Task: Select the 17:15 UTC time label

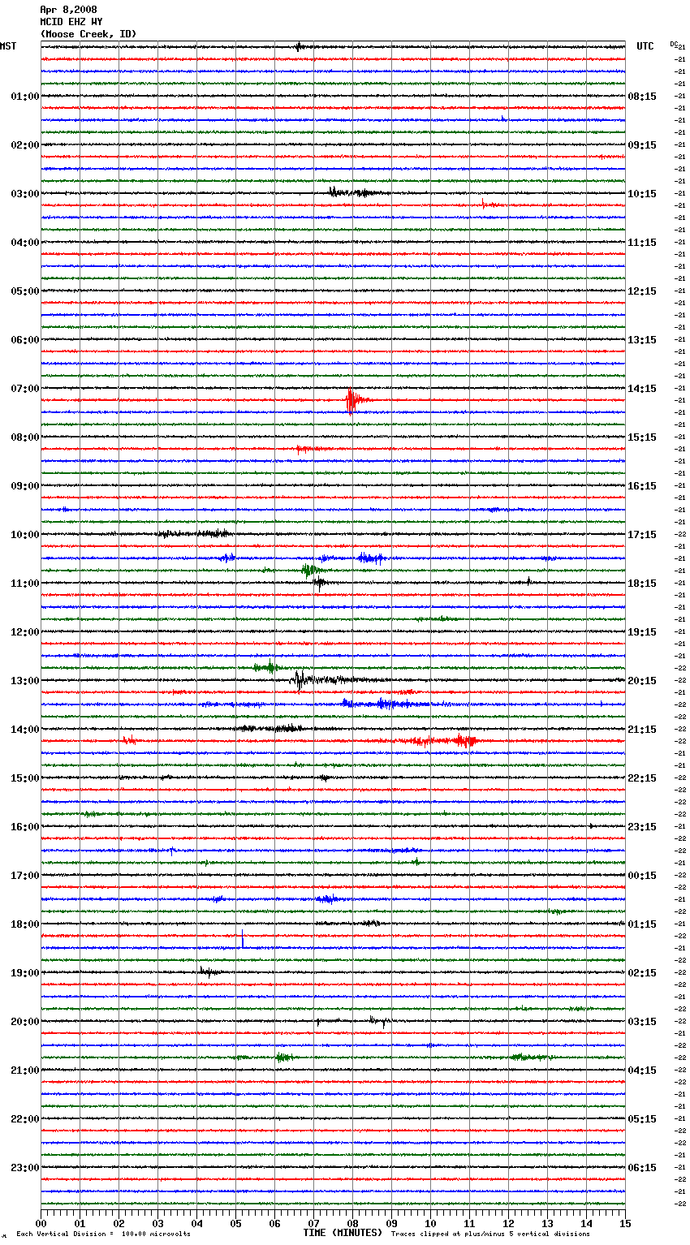Action: click(x=642, y=535)
